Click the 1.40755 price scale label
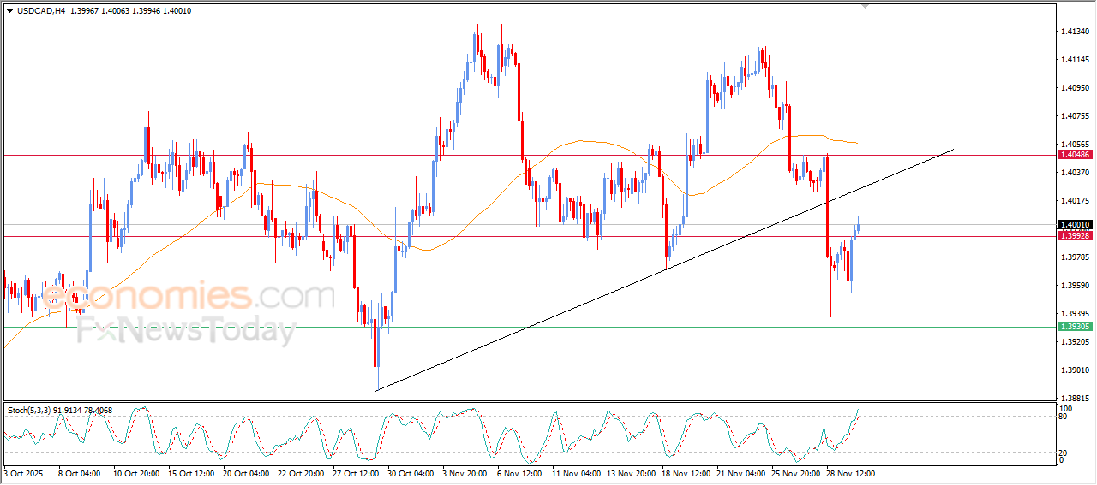 pos(1075,116)
